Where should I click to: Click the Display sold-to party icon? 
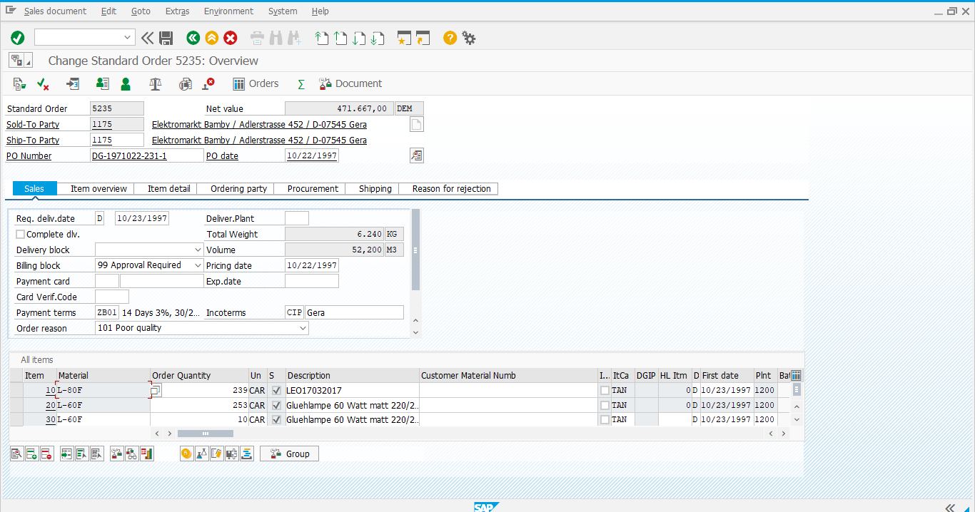tap(102, 83)
